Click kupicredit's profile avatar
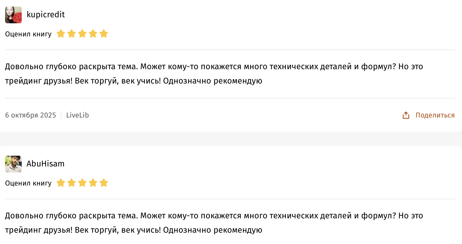The image size is (462, 244). [13, 15]
